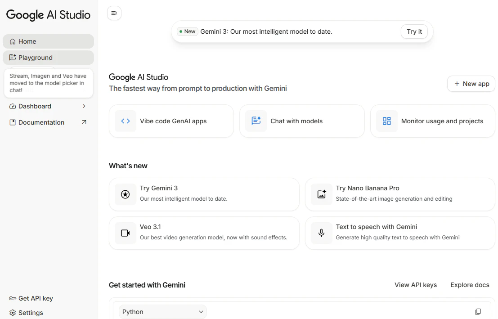Open the Dashboard menu item
The image size is (498, 319).
tap(48, 107)
